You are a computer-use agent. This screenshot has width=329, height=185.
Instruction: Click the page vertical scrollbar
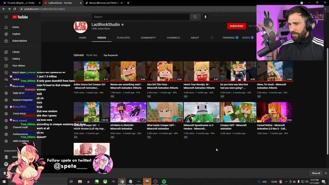click(327, 102)
